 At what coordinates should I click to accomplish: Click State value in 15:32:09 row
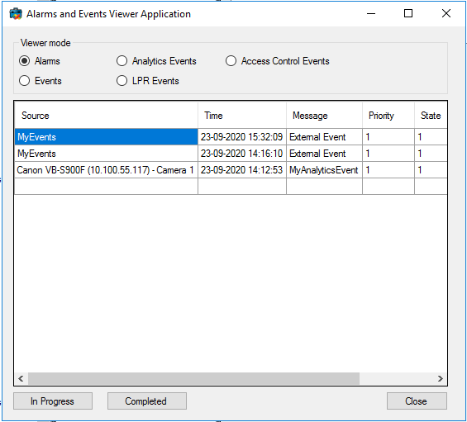[431, 137]
